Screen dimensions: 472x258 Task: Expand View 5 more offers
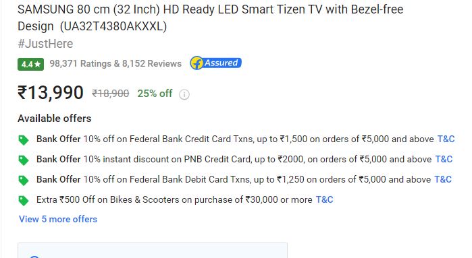(58, 219)
